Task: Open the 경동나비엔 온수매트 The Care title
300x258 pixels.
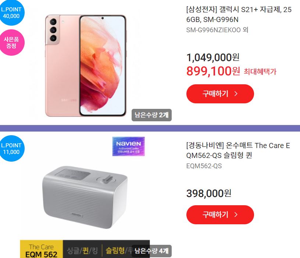Action: 238,151
